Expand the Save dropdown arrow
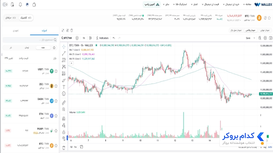 click(254, 38)
